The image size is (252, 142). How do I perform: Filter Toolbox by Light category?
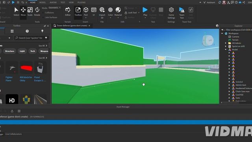coord(22,51)
